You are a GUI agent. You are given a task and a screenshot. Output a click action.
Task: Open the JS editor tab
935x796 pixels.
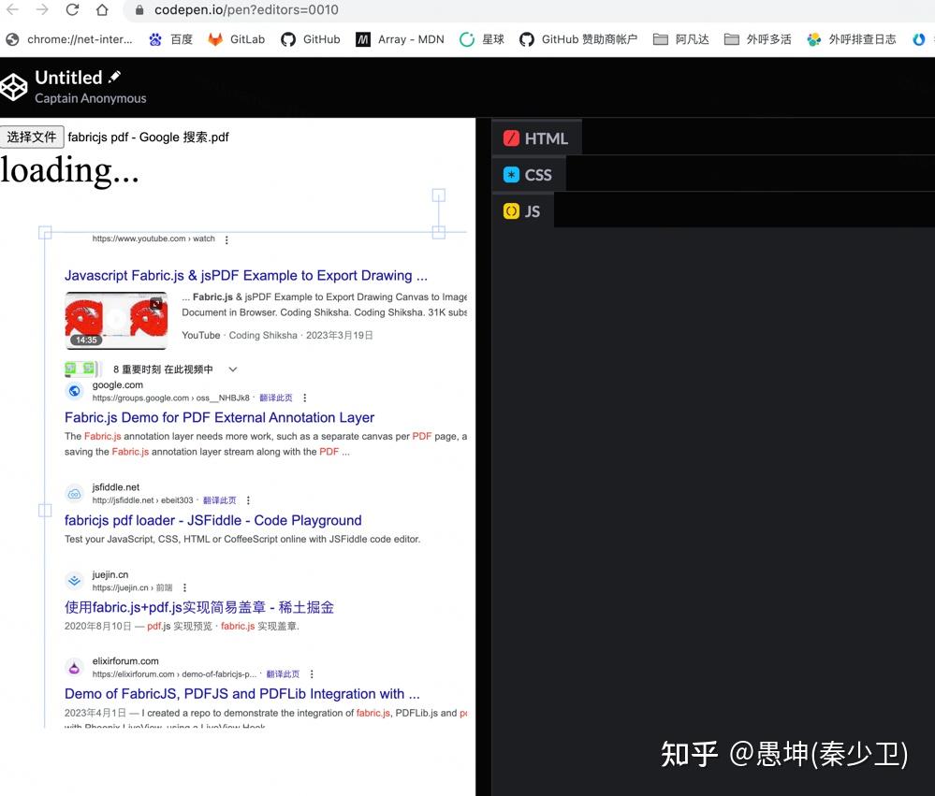point(522,210)
